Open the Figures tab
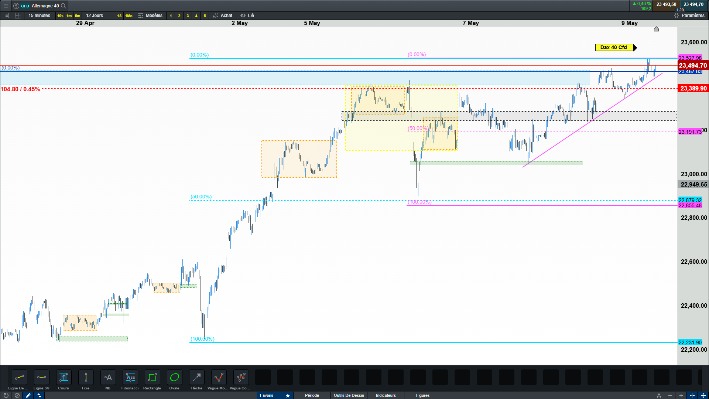The image size is (709, 399). (422, 395)
